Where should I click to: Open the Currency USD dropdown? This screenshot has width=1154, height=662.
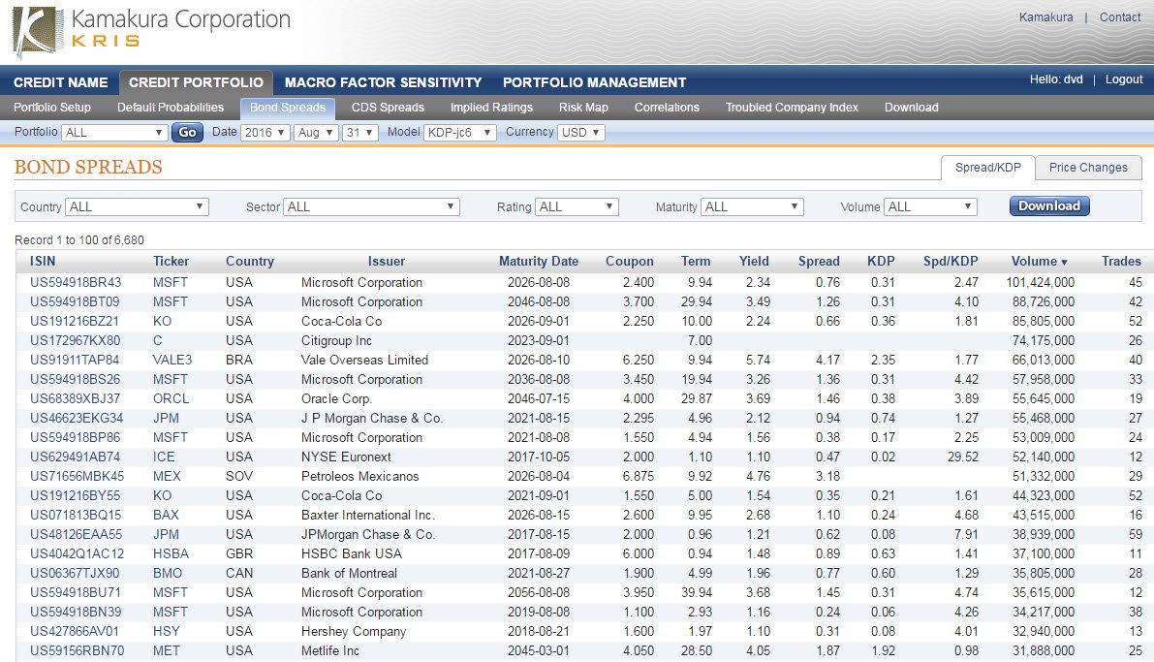(580, 133)
